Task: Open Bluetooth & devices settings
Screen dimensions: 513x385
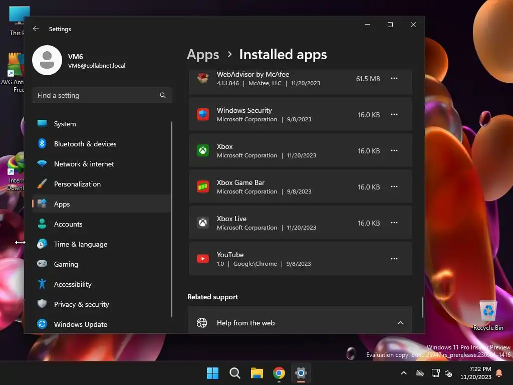Action: point(102,144)
